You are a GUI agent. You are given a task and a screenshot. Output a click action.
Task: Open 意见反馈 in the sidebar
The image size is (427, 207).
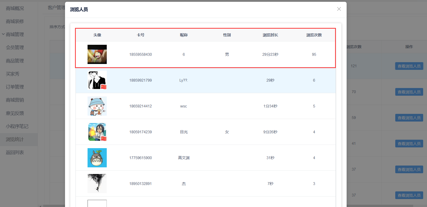point(15,113)
